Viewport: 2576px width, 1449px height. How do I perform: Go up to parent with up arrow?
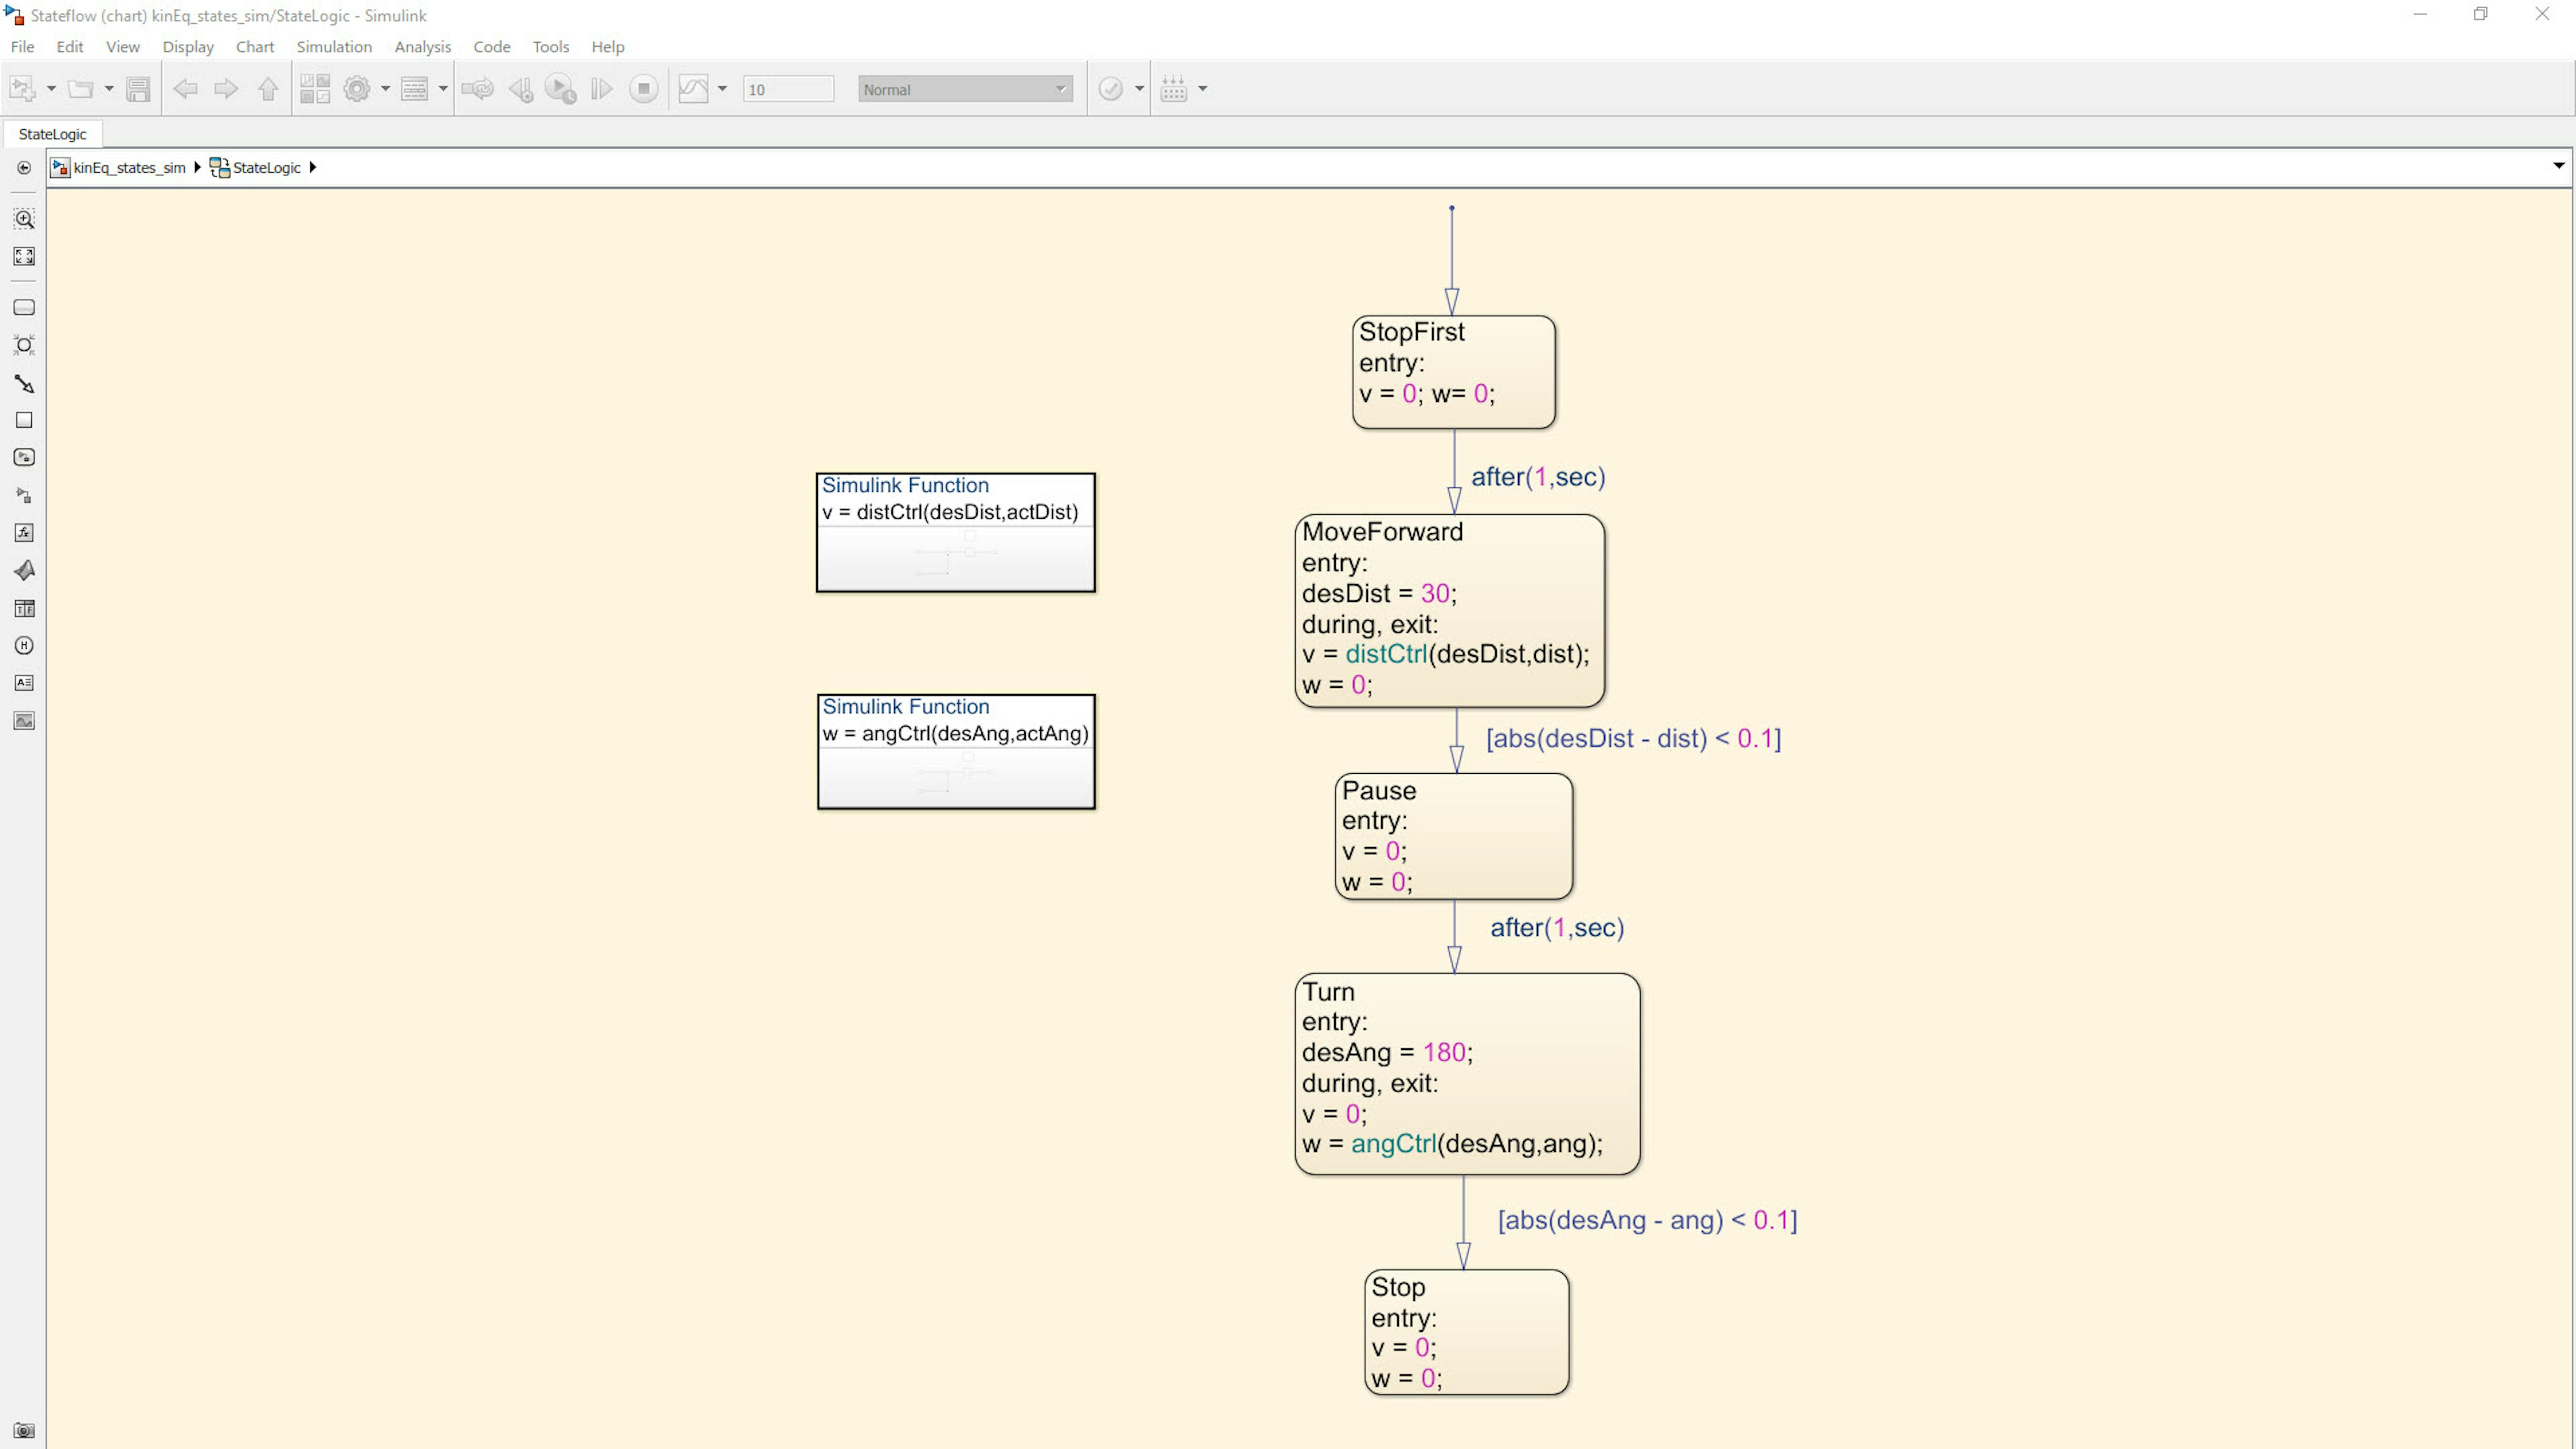pos(268,89)
